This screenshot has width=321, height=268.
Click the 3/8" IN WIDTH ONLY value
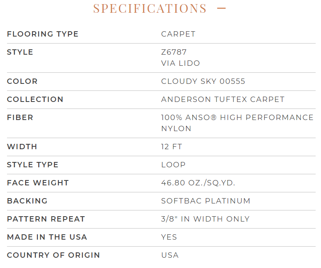point(205,219)
